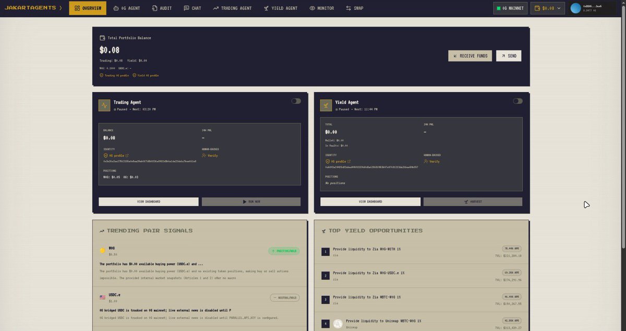Click the Run Now button
This screenshot has width=626, height=331.
click(251, 202)
